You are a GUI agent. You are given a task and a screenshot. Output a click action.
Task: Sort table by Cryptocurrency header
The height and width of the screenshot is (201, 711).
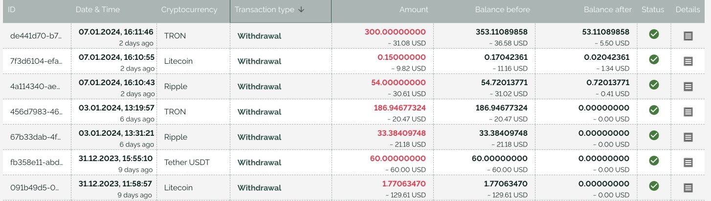189,10
